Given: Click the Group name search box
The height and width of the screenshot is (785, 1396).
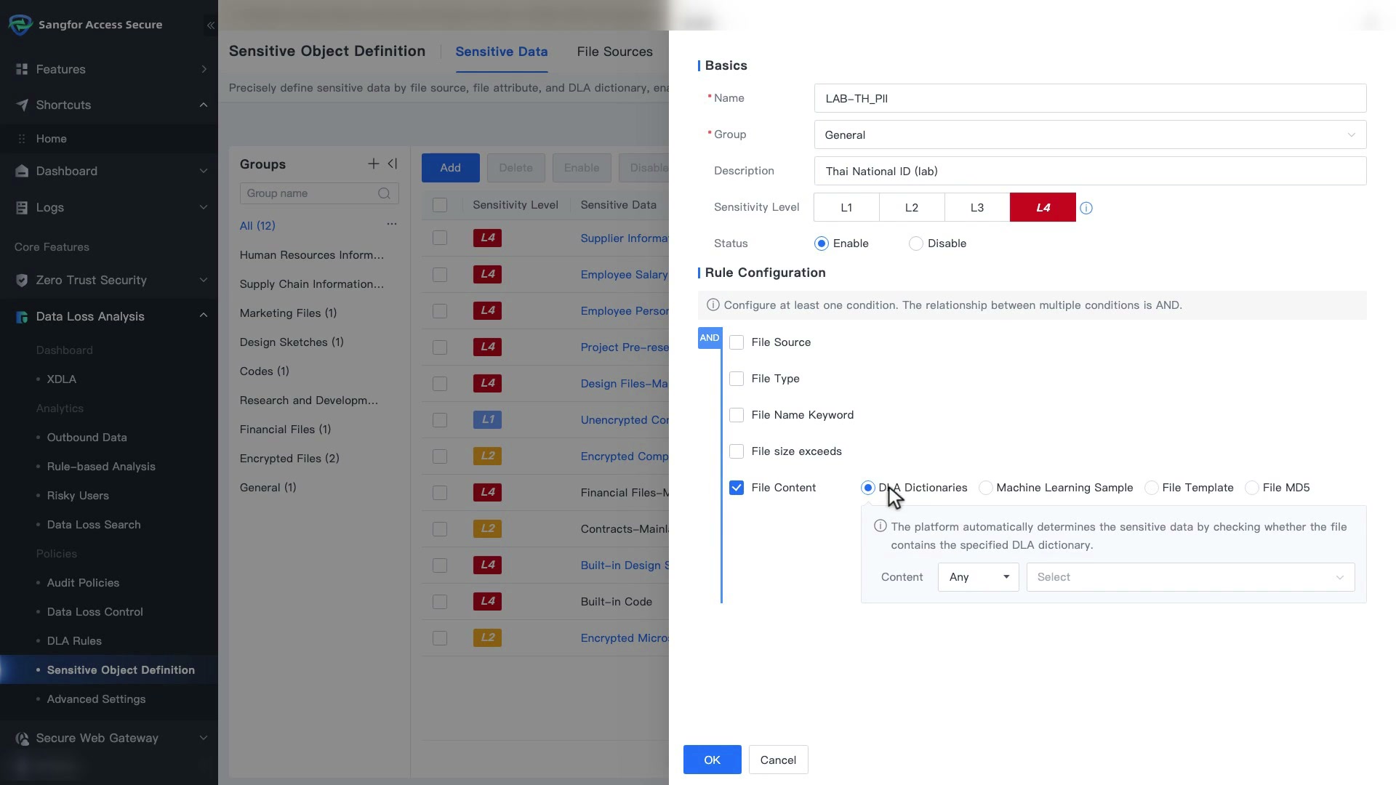Looking at the screenshot, I should tap(318, 193).
